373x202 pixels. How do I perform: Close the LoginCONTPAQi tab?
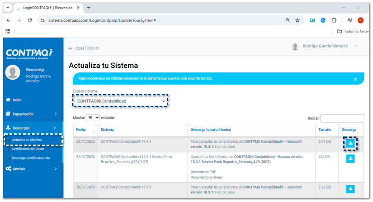[78, 8]
